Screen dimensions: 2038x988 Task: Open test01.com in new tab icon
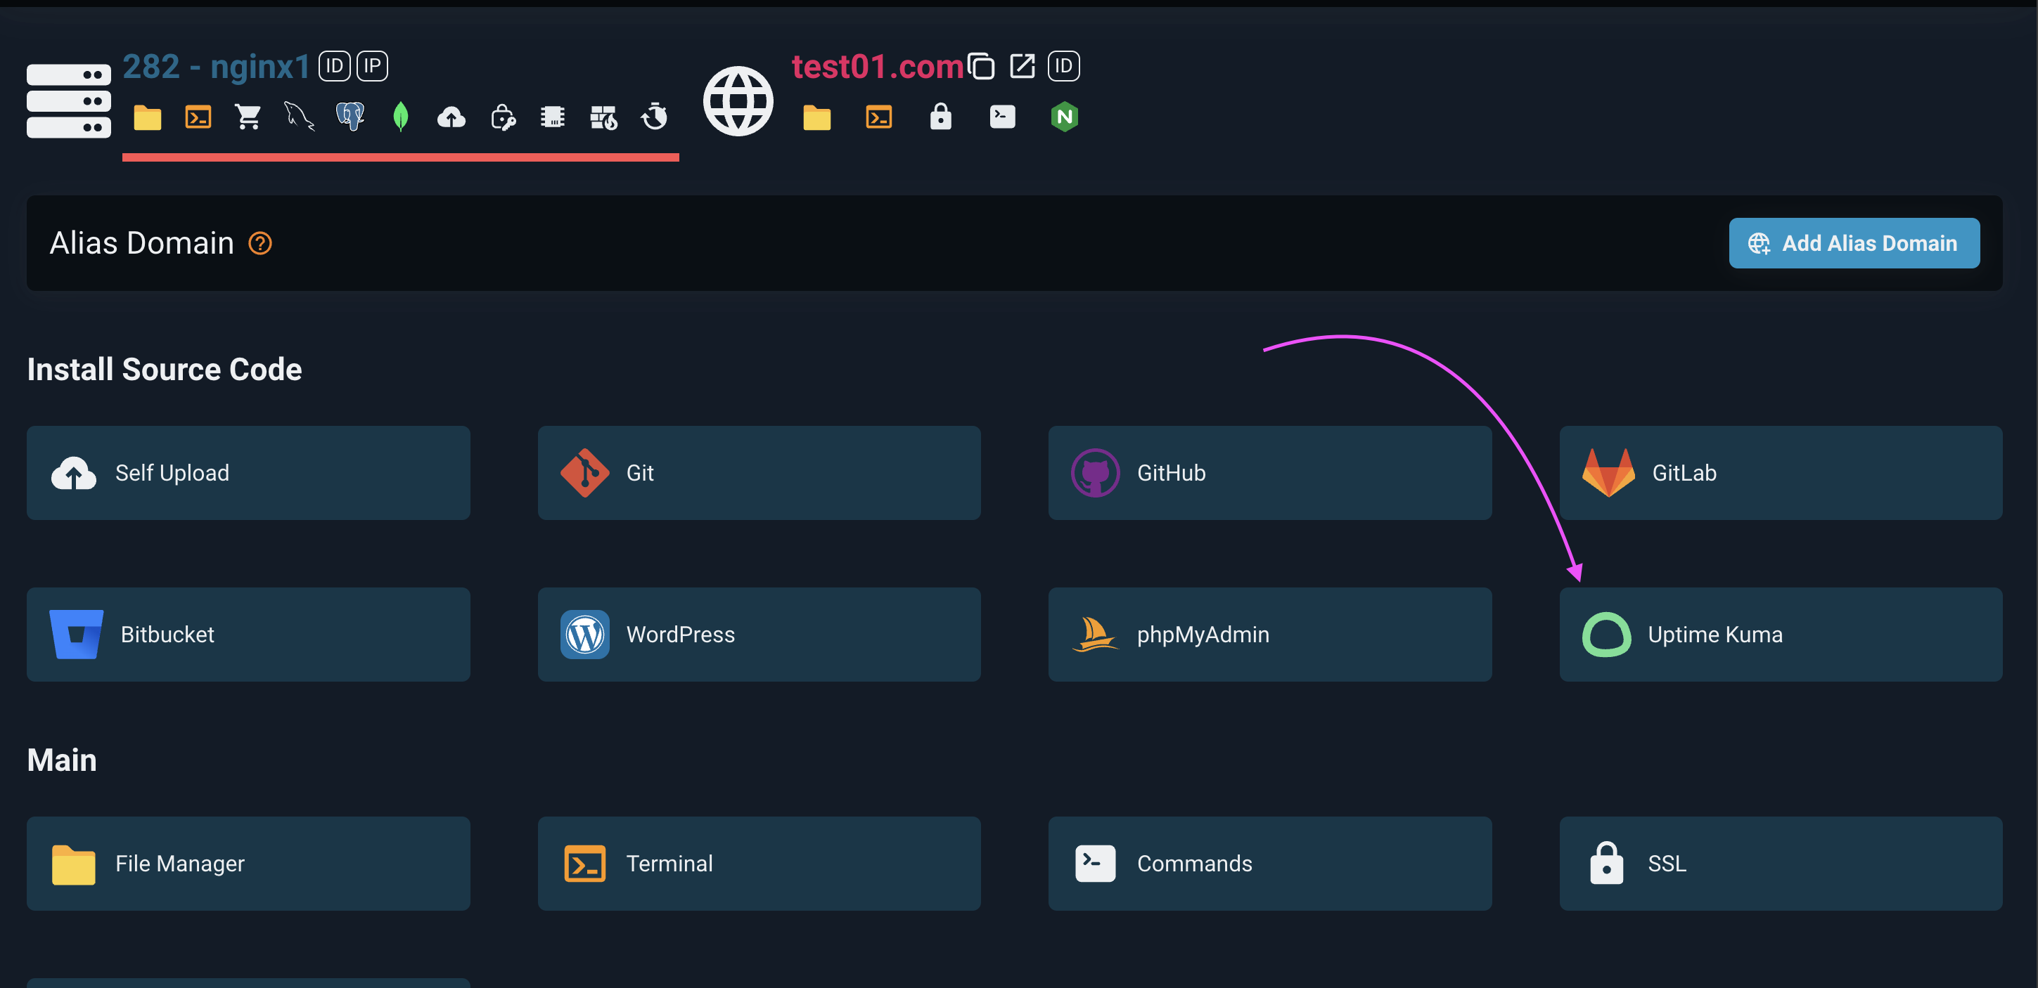click(x=1023, y=66)
